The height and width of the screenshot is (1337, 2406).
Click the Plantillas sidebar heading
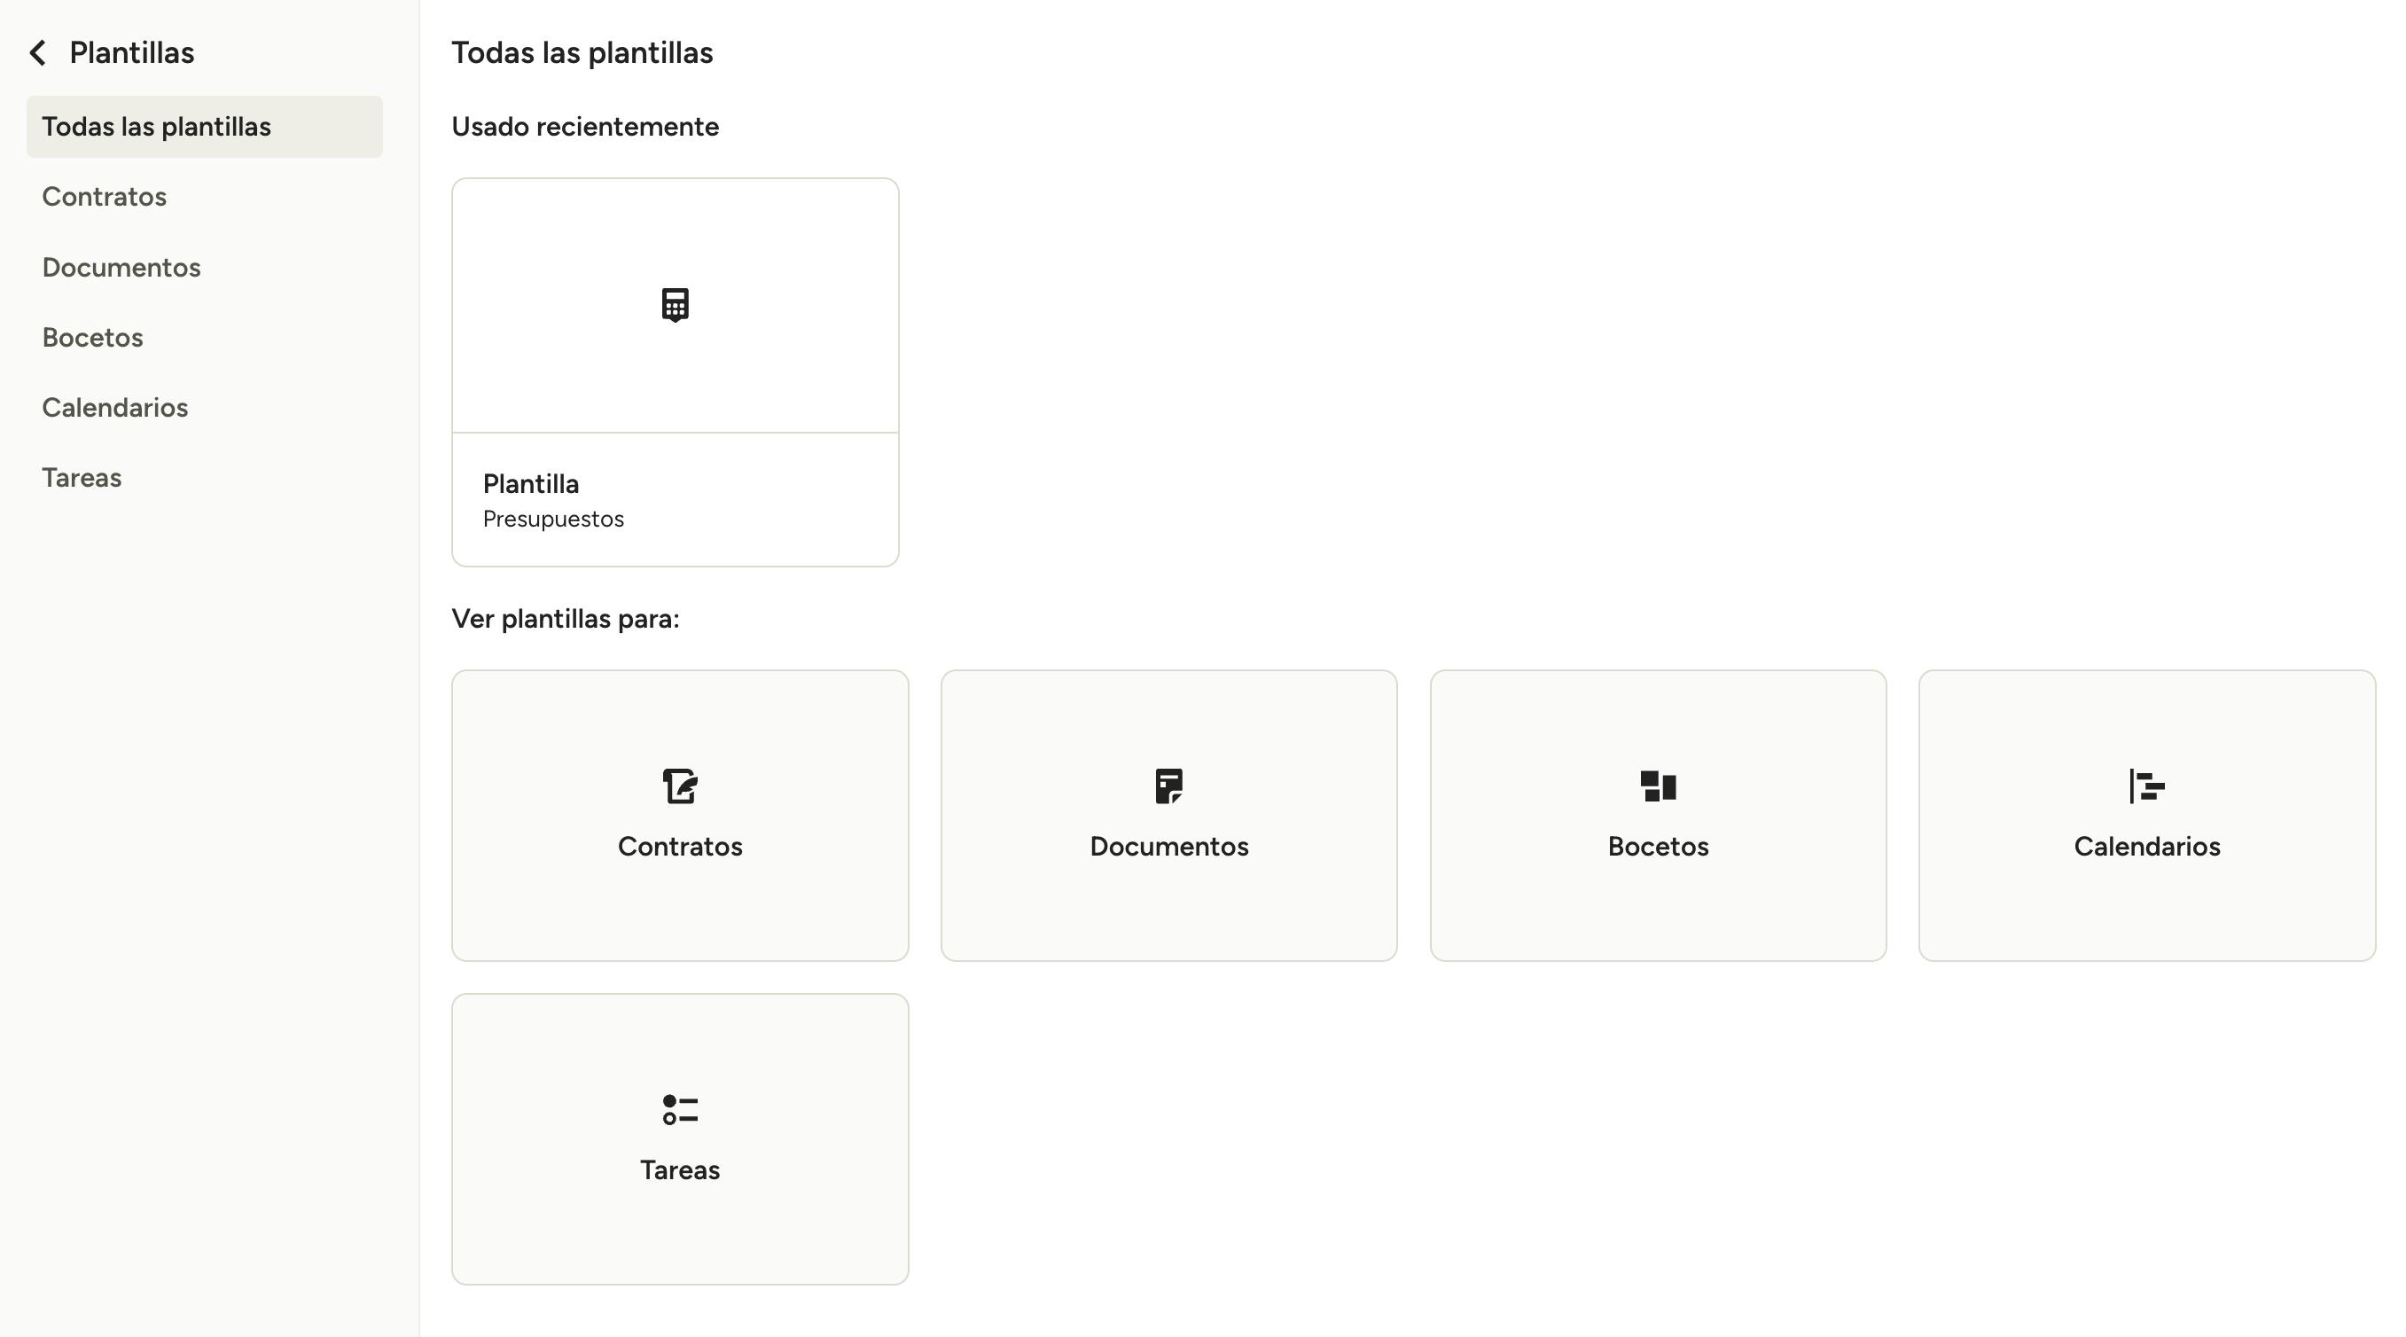pyautogui.click(x=132, y=53)
